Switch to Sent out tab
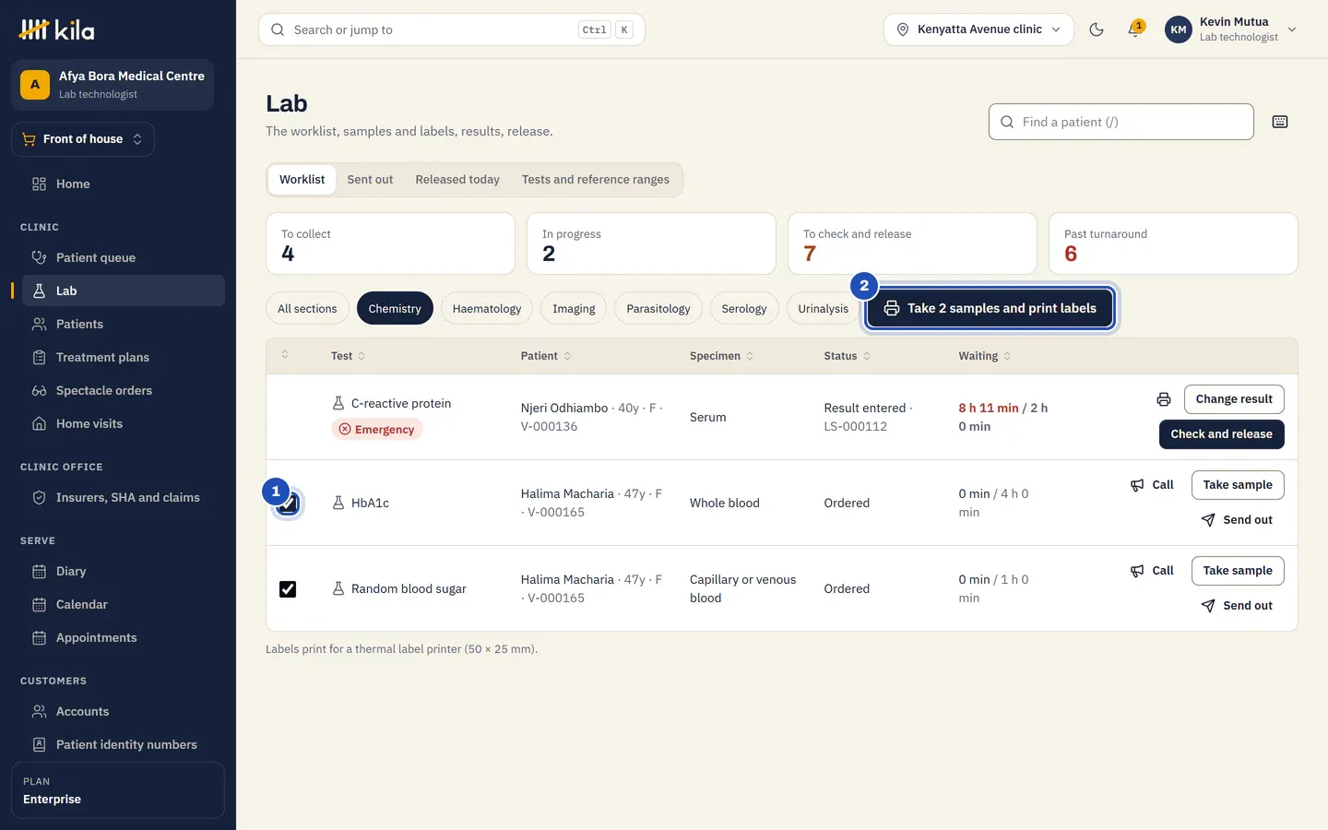This screenshot has height=830, width=1328. click(370, 180)
